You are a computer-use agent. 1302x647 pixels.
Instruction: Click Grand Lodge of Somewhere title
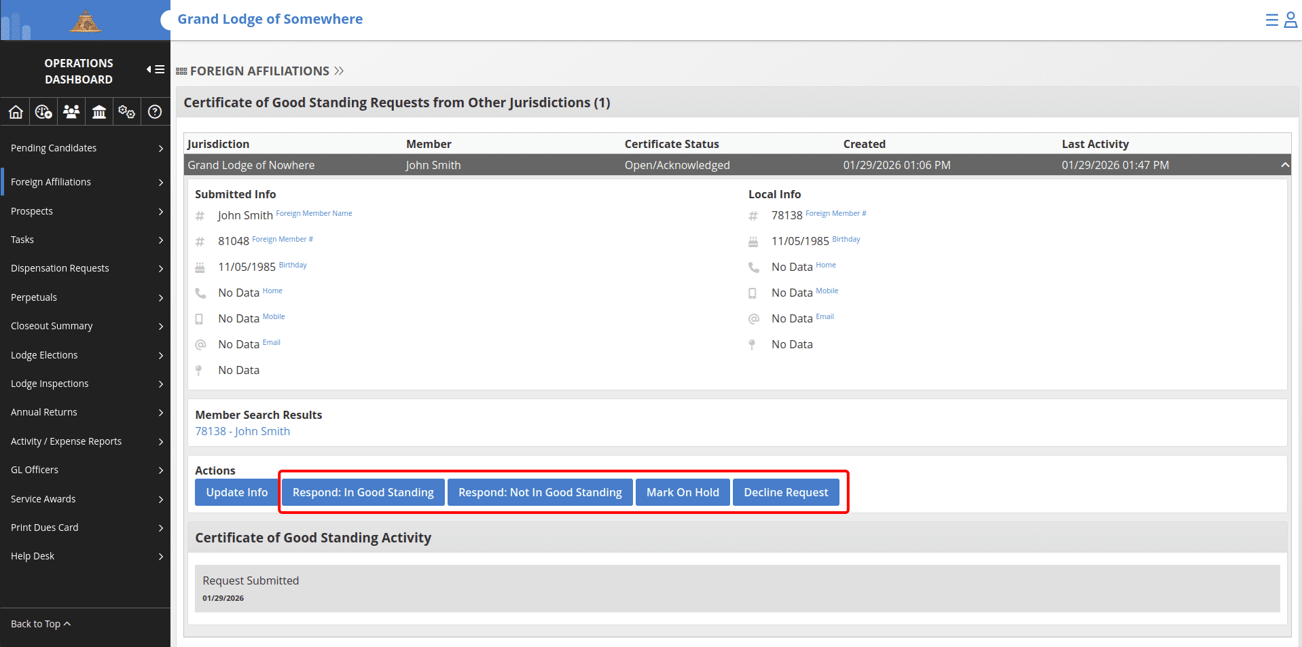coord(270,19)
